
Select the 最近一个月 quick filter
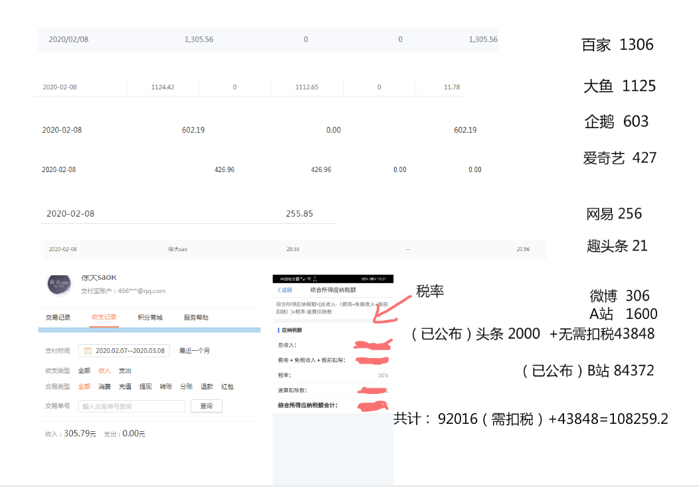(x=195, y=351)
